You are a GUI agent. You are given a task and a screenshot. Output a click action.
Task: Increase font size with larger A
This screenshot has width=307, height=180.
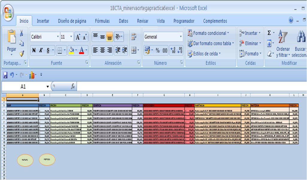[78, 37]
